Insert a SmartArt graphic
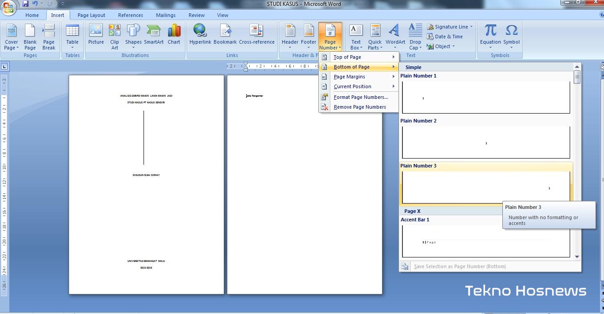The height and width of the screenshot is (314, 604). [x=154, y=36]
